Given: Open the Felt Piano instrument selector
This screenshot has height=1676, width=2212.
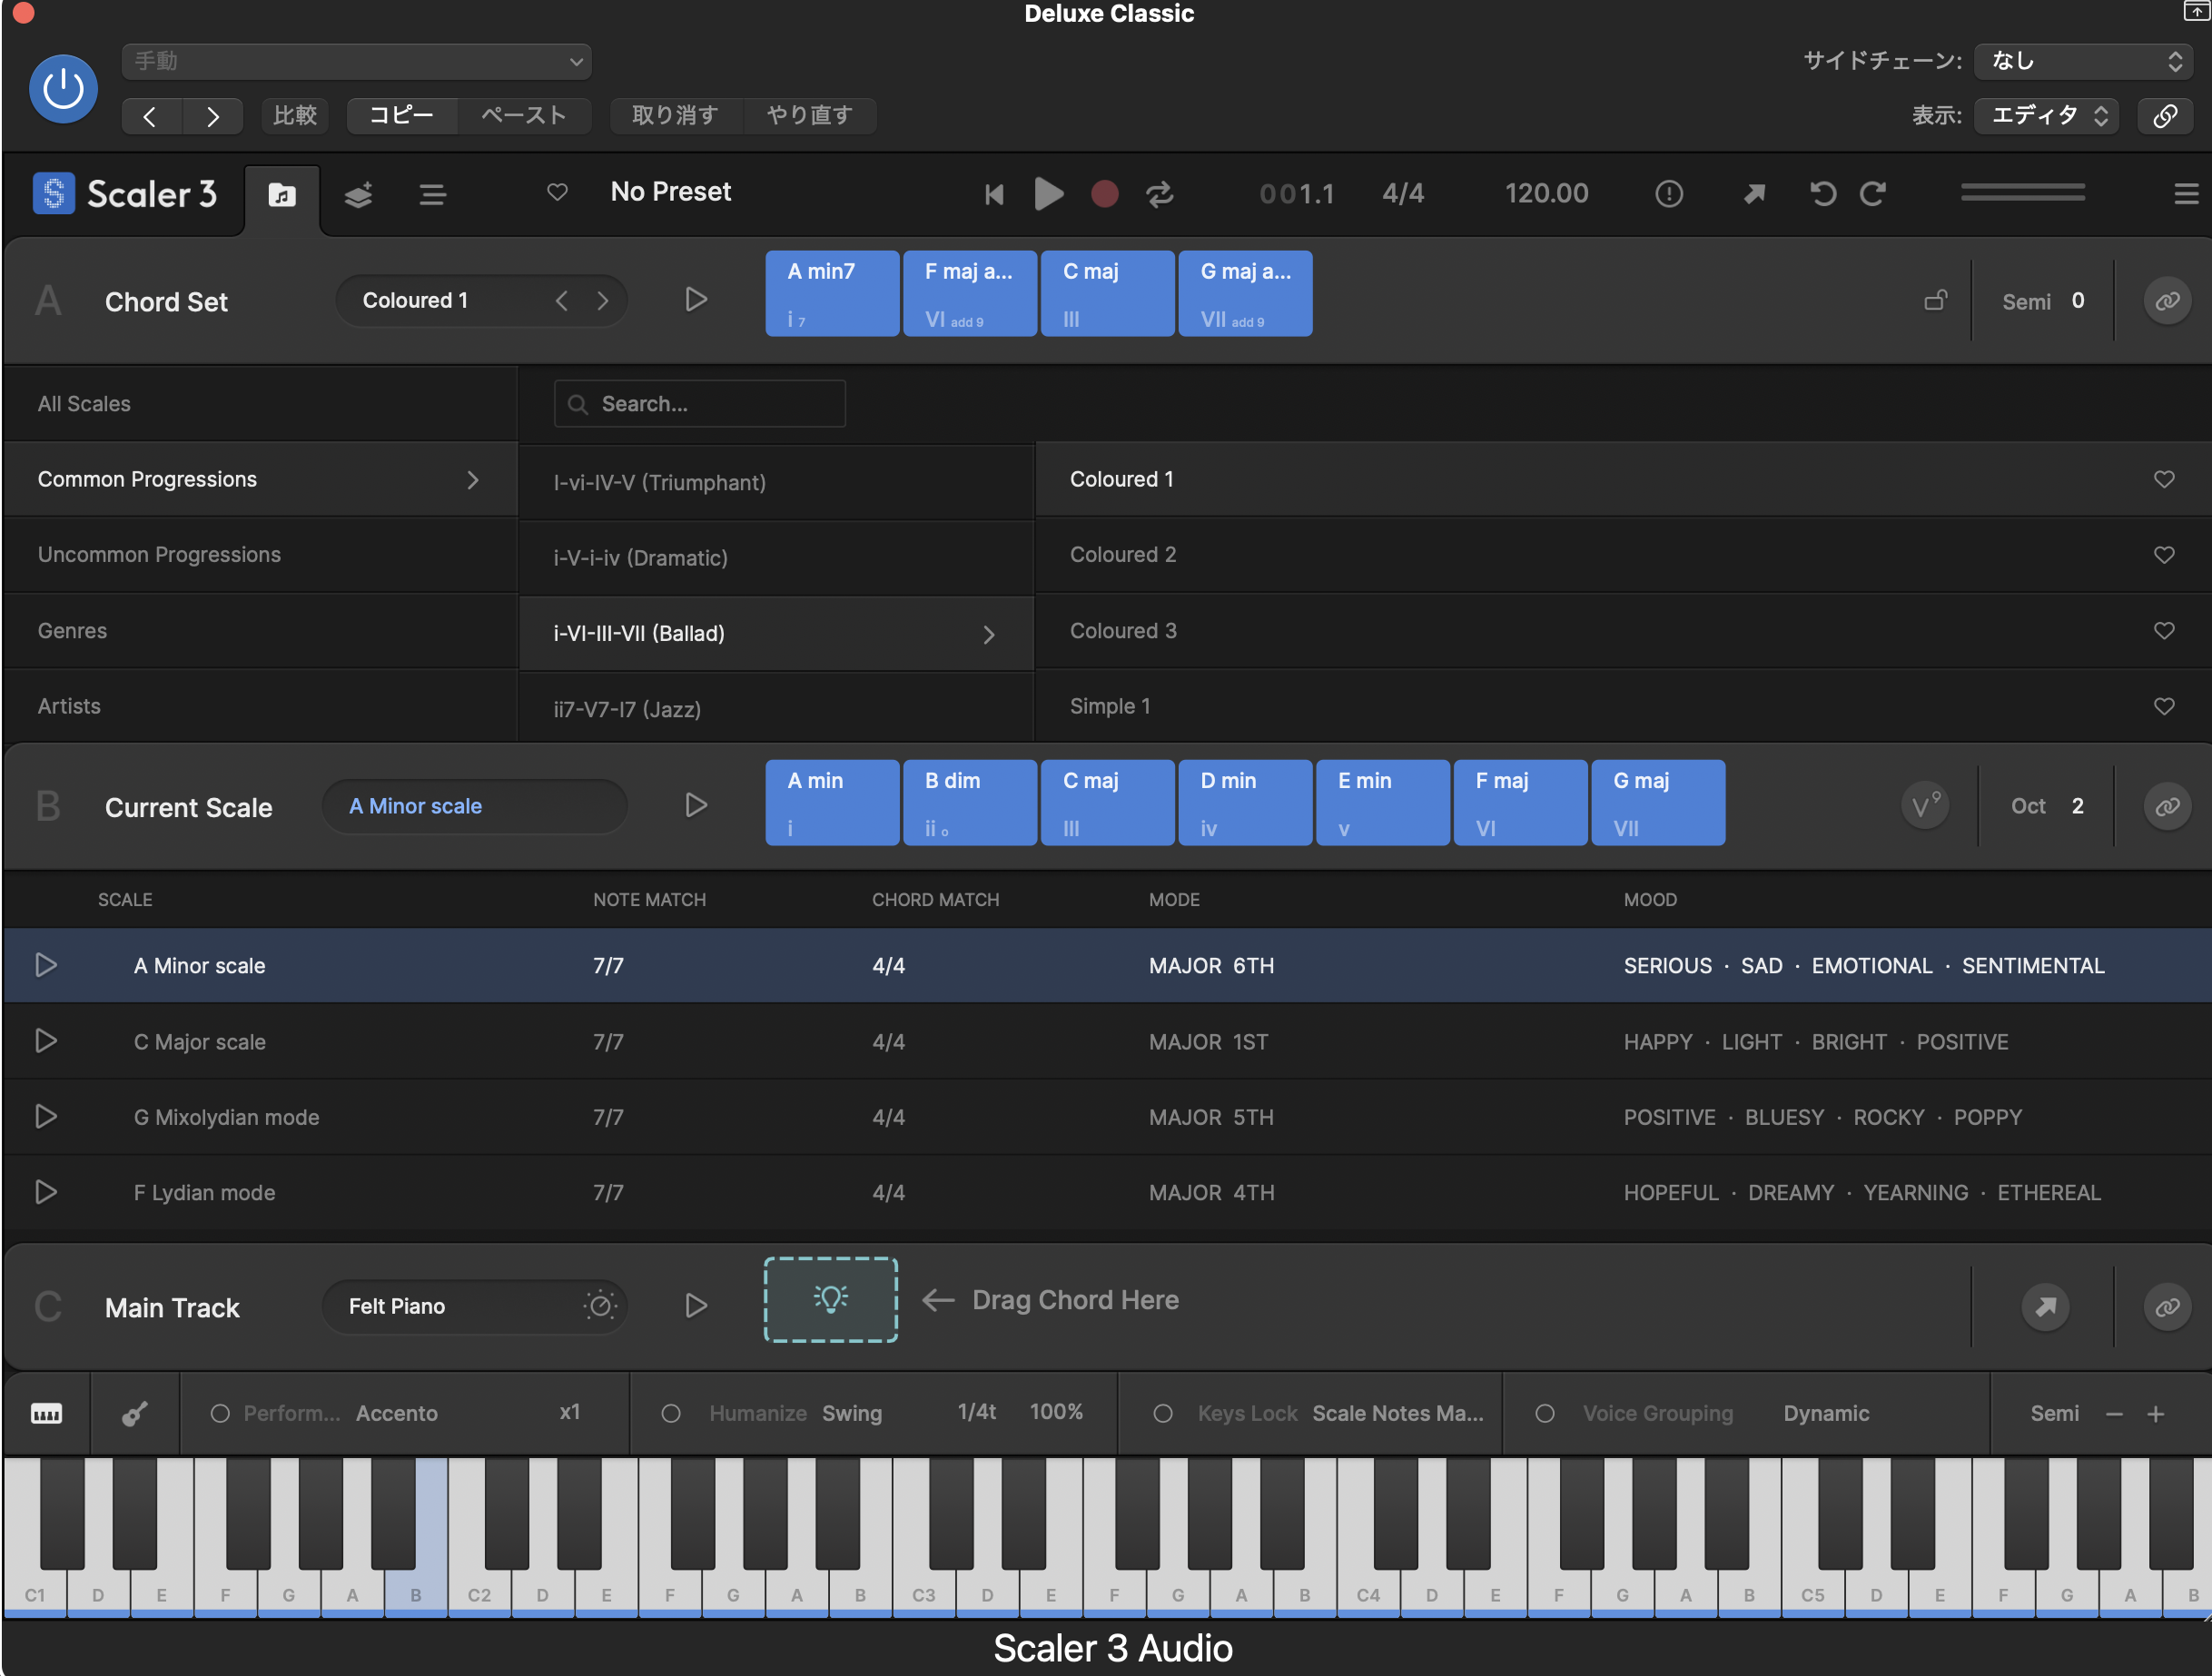Looking at the screenshot, I should click(x=475, y=1306).
